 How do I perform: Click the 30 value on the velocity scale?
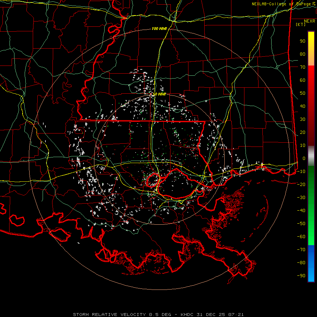point(303,119)
